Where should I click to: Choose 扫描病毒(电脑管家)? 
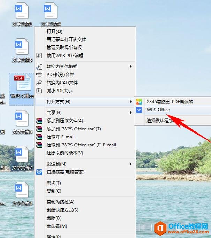[x=85, y=172]
